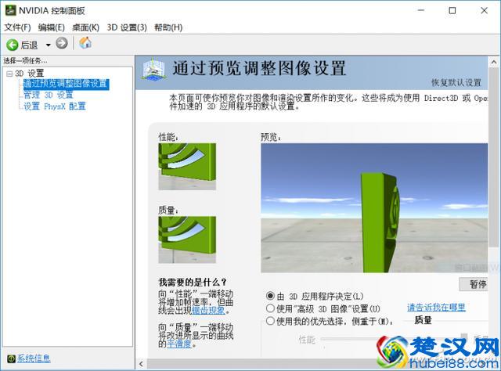Image resolution: width=501 pixels, height=371 pixels.
Task: Click the NVIDIA logo in title bar
Action: coord(9,10)
